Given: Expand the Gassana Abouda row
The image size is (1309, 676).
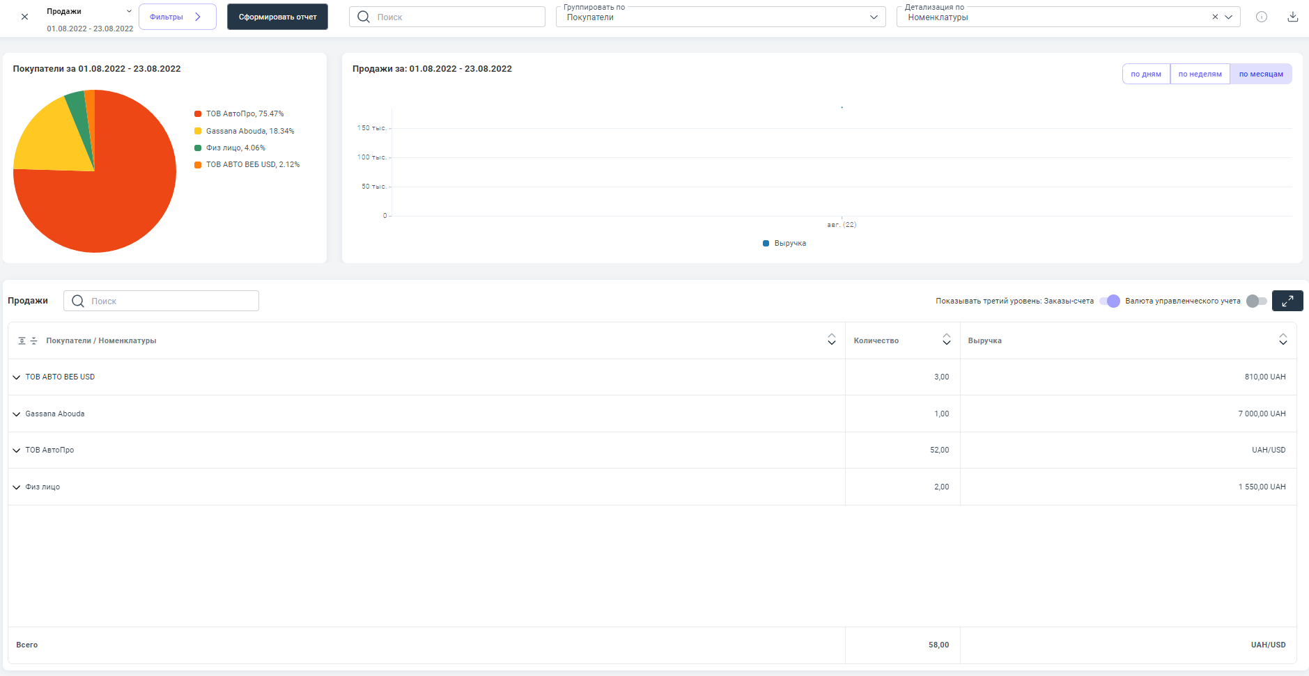Looking at the screenshot, I should click(x=17, y=414).
